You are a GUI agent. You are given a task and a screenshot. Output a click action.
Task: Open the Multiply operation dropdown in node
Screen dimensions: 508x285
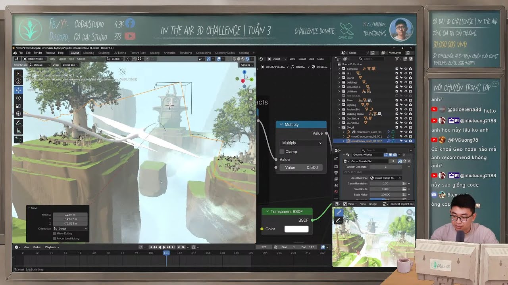[x=301, y=143]
